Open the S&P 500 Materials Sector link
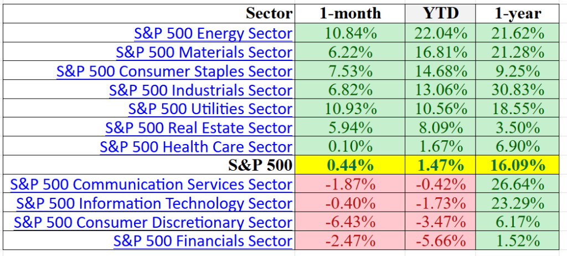Viewport: 567px width, 256px height. pyautogui.click(x=204, y=52)
